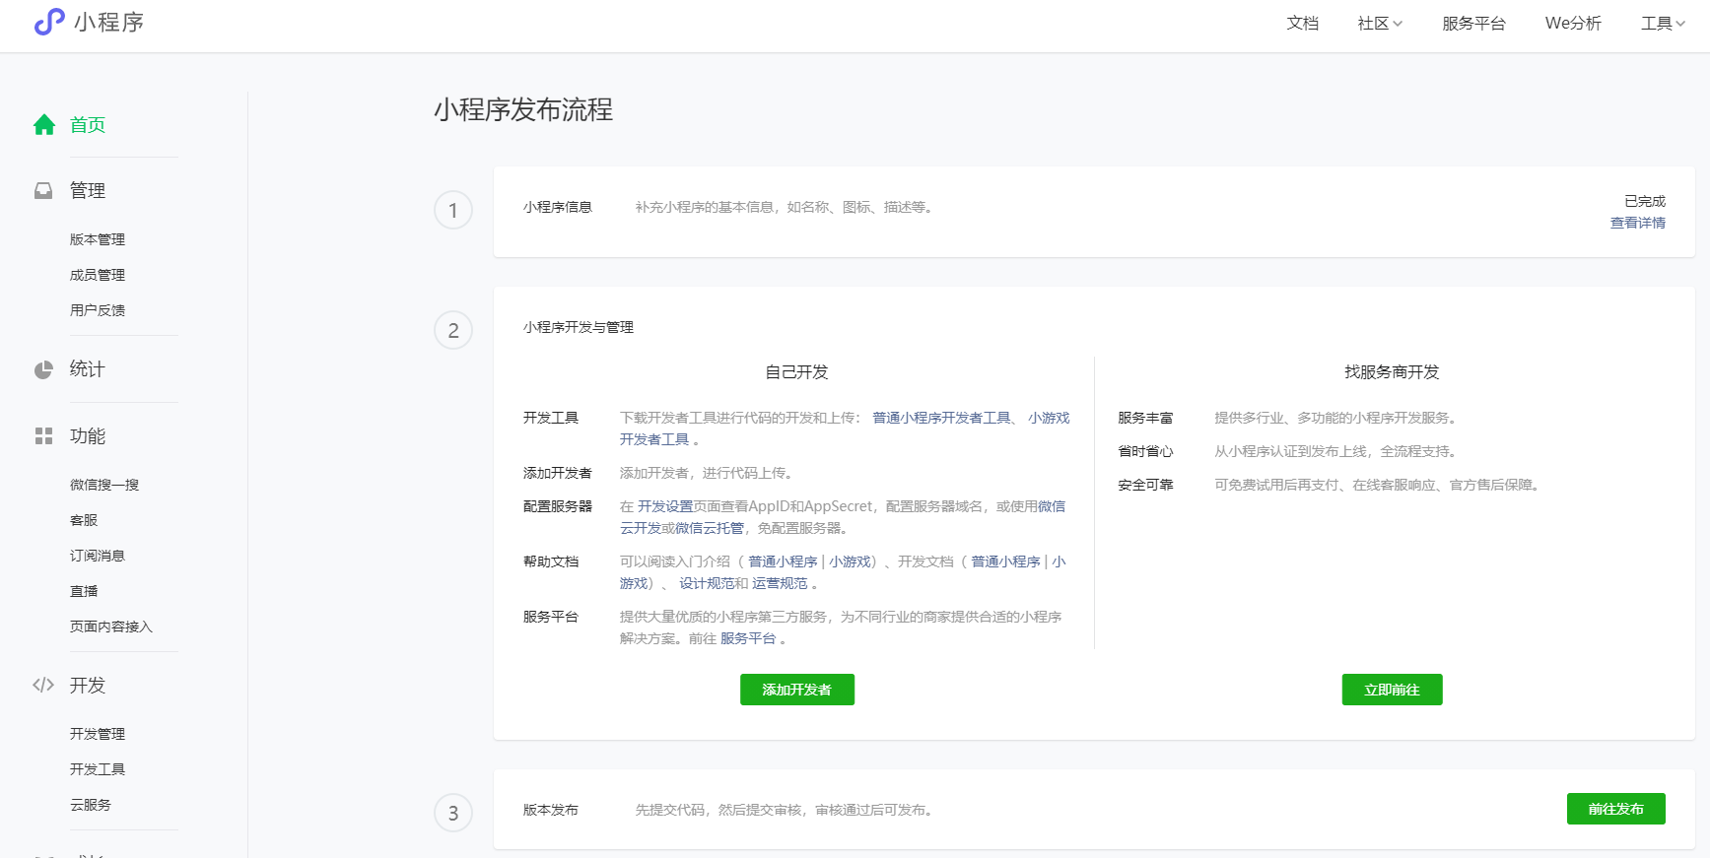Click the 开发 code brackets icon
The height and width of the screenshot is (858, 1710).
(x=43, y=685)
